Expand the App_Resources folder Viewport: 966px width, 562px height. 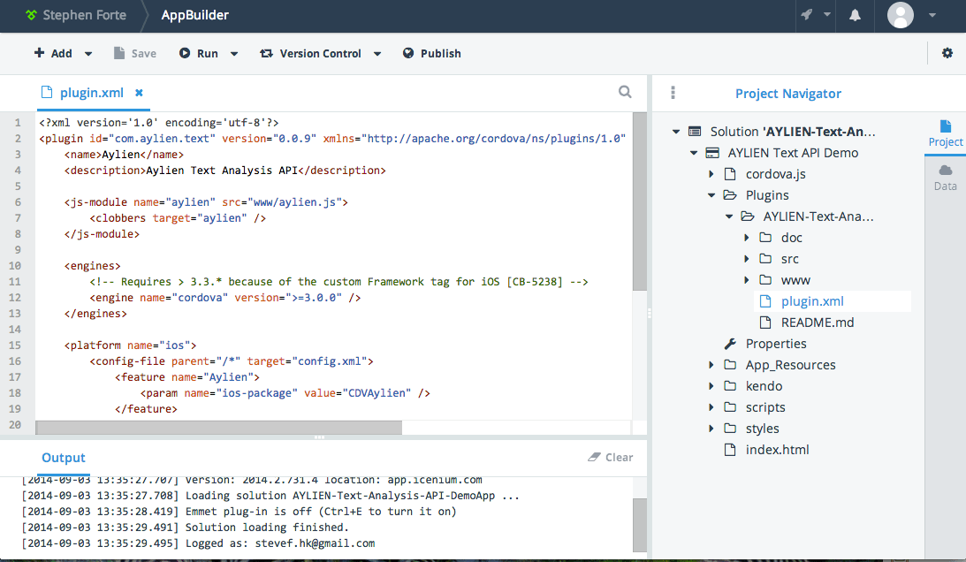coord(711,365)
